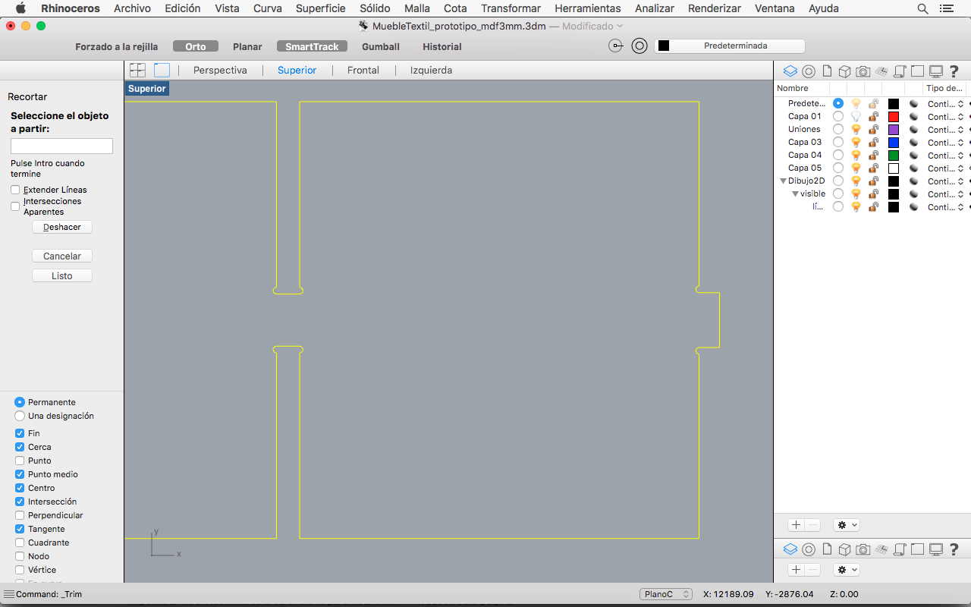The height and width of the screenshot is (607, 971).
Task: Open help question mark in upper sidebar
Action: 954,71
